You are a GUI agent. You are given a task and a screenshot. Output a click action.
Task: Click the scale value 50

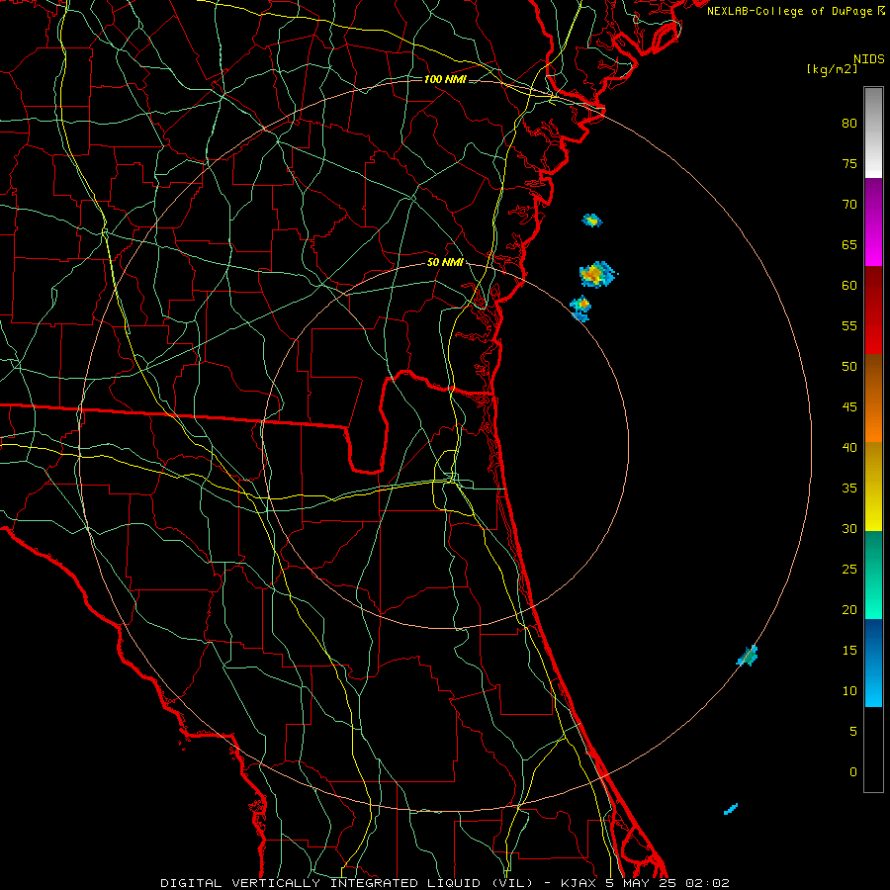849,367
